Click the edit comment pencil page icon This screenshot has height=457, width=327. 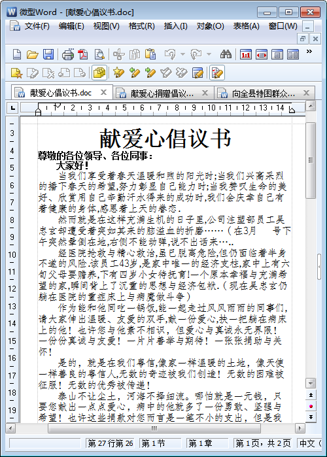tap(32, 73)
